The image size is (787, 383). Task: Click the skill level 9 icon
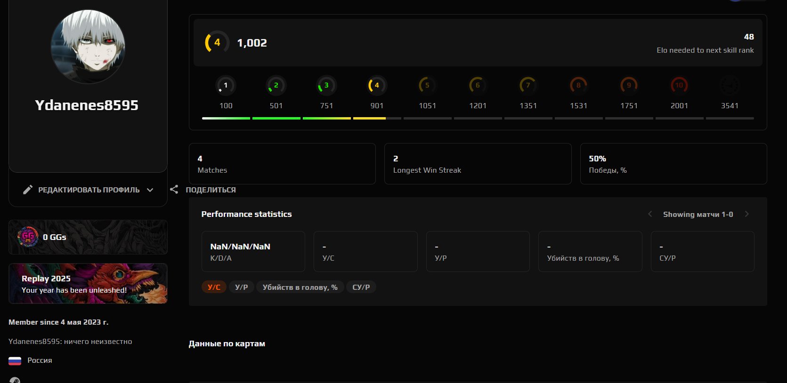point(629,86)
